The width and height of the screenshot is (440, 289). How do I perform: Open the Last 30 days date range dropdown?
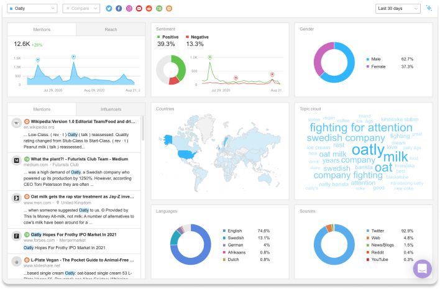point(398,9)
